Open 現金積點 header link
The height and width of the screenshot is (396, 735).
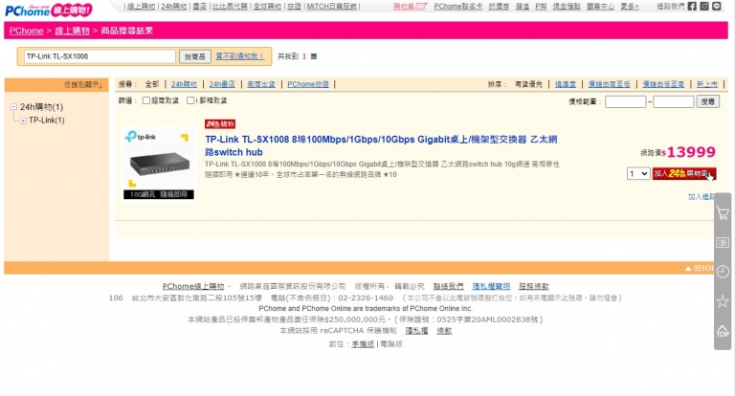[567, 6]
